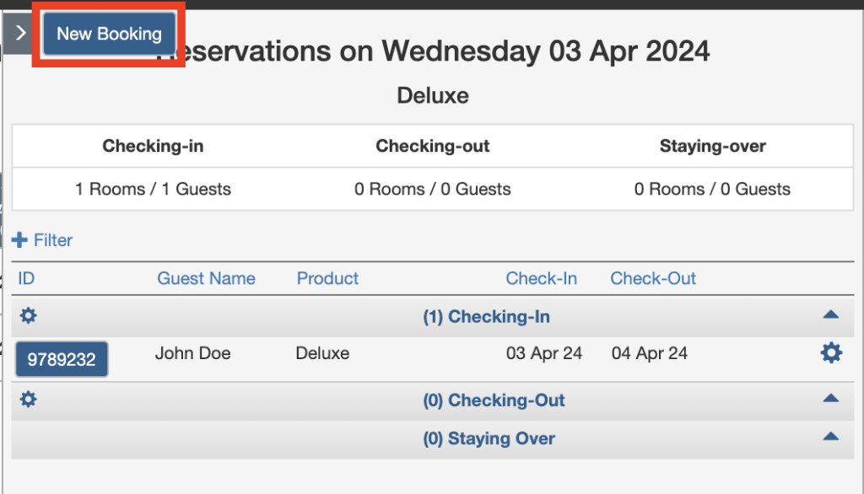This screenshot has width=864, height=494.
Task: Open the settings gear for the Checking-In section
Action: click(28, 315)
